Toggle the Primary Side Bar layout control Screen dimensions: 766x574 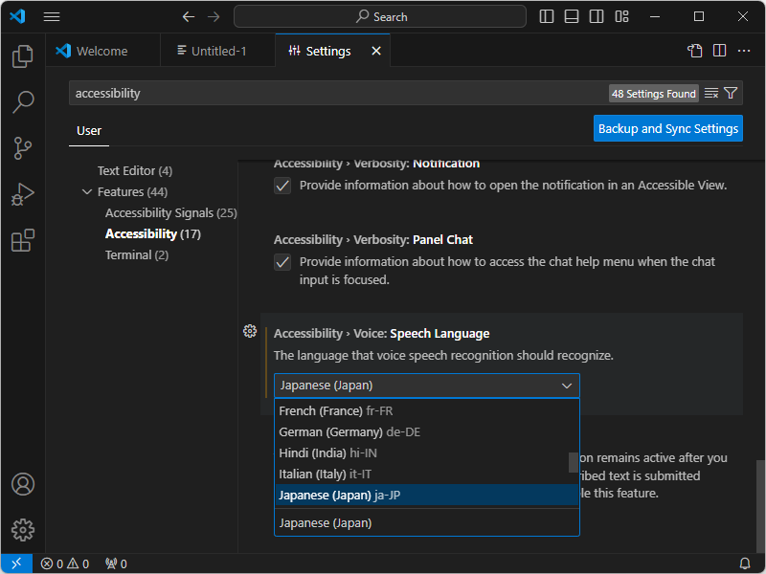pyautogui.click(x=546, y=16)
